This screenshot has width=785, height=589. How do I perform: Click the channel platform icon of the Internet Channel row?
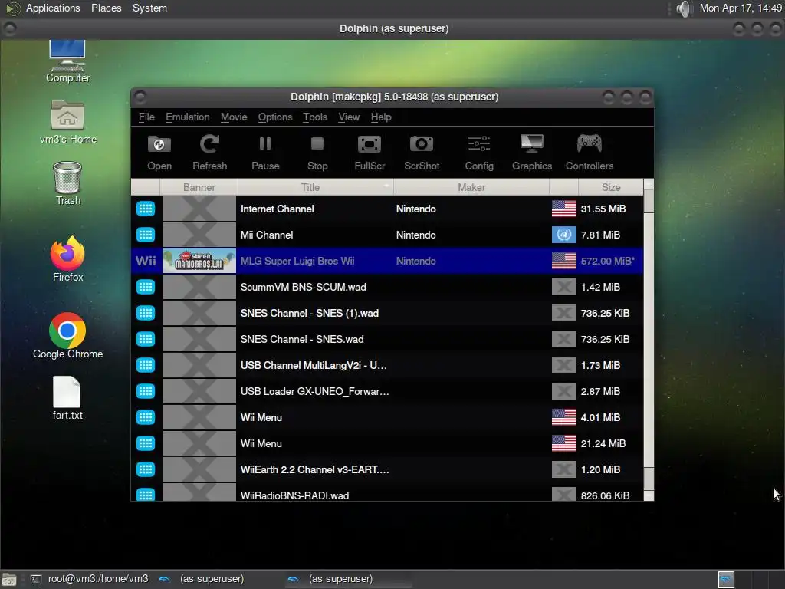tap(146, 209)
